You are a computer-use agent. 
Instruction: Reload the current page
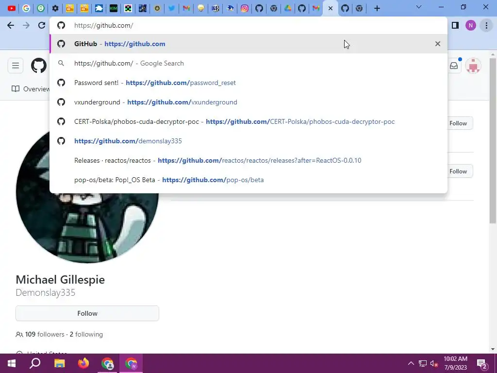point(42,25)
